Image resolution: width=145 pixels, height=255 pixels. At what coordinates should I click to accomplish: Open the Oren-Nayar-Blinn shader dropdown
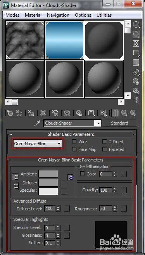pos(38,144)
